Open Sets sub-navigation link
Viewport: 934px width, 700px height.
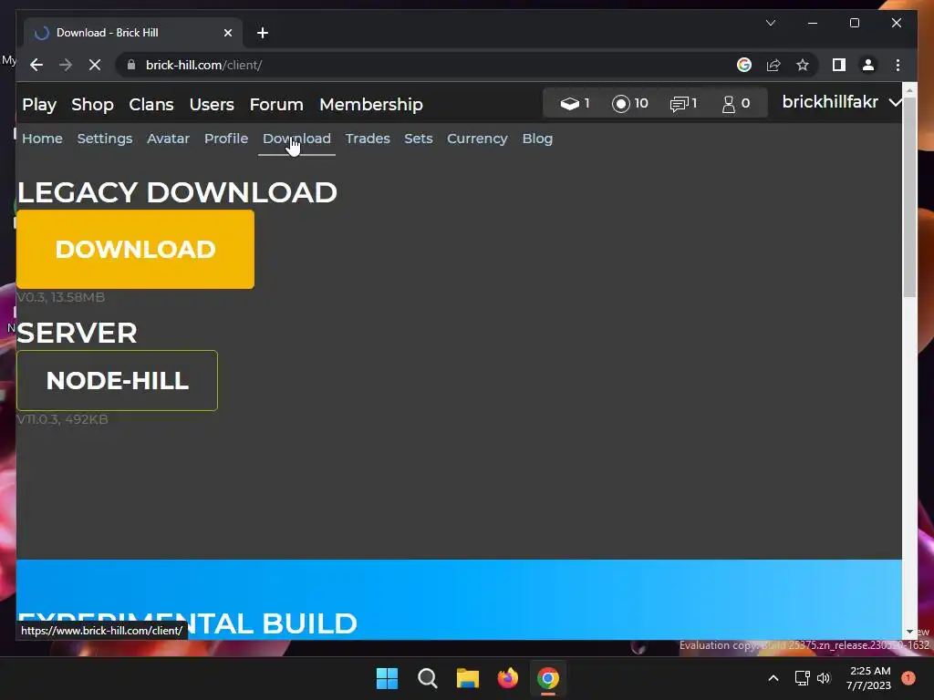(418, 139)
